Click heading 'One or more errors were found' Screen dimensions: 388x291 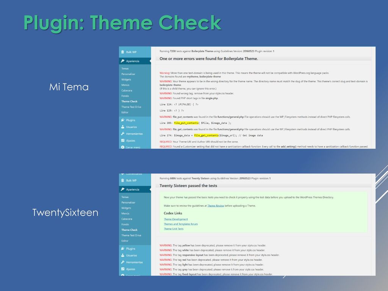pyautogui.click(x=209, y=59)
